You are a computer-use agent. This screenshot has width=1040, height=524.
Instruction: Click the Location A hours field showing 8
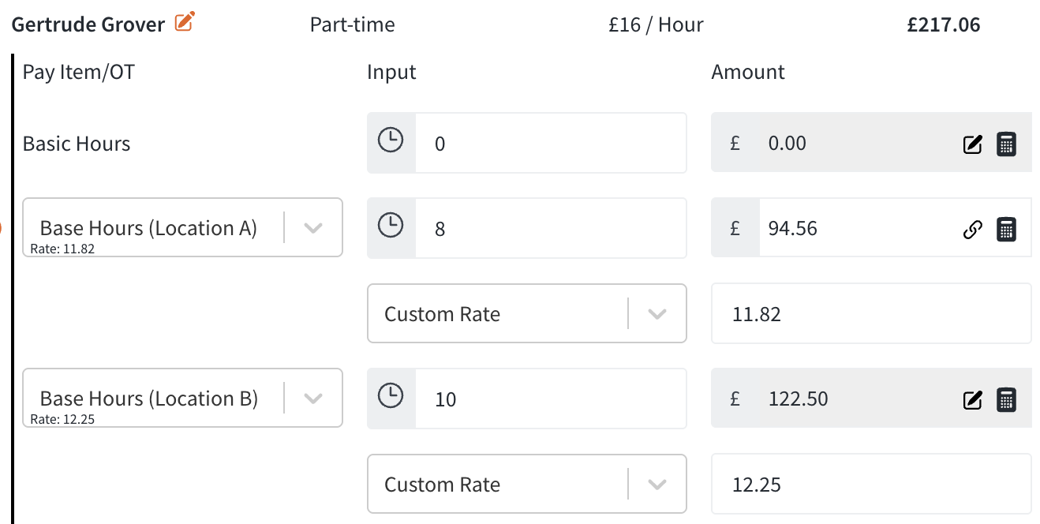550,229
